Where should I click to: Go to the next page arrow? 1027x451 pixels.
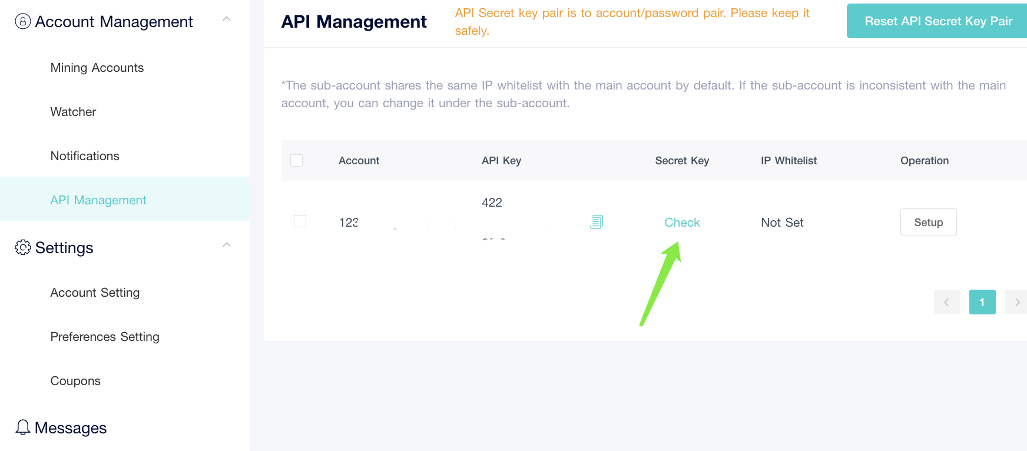[1016, 301]
